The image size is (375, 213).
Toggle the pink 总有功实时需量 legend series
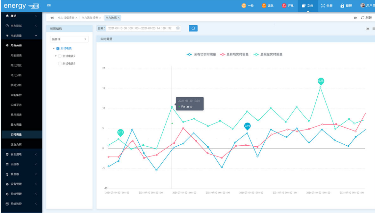(x=234, y=55)
